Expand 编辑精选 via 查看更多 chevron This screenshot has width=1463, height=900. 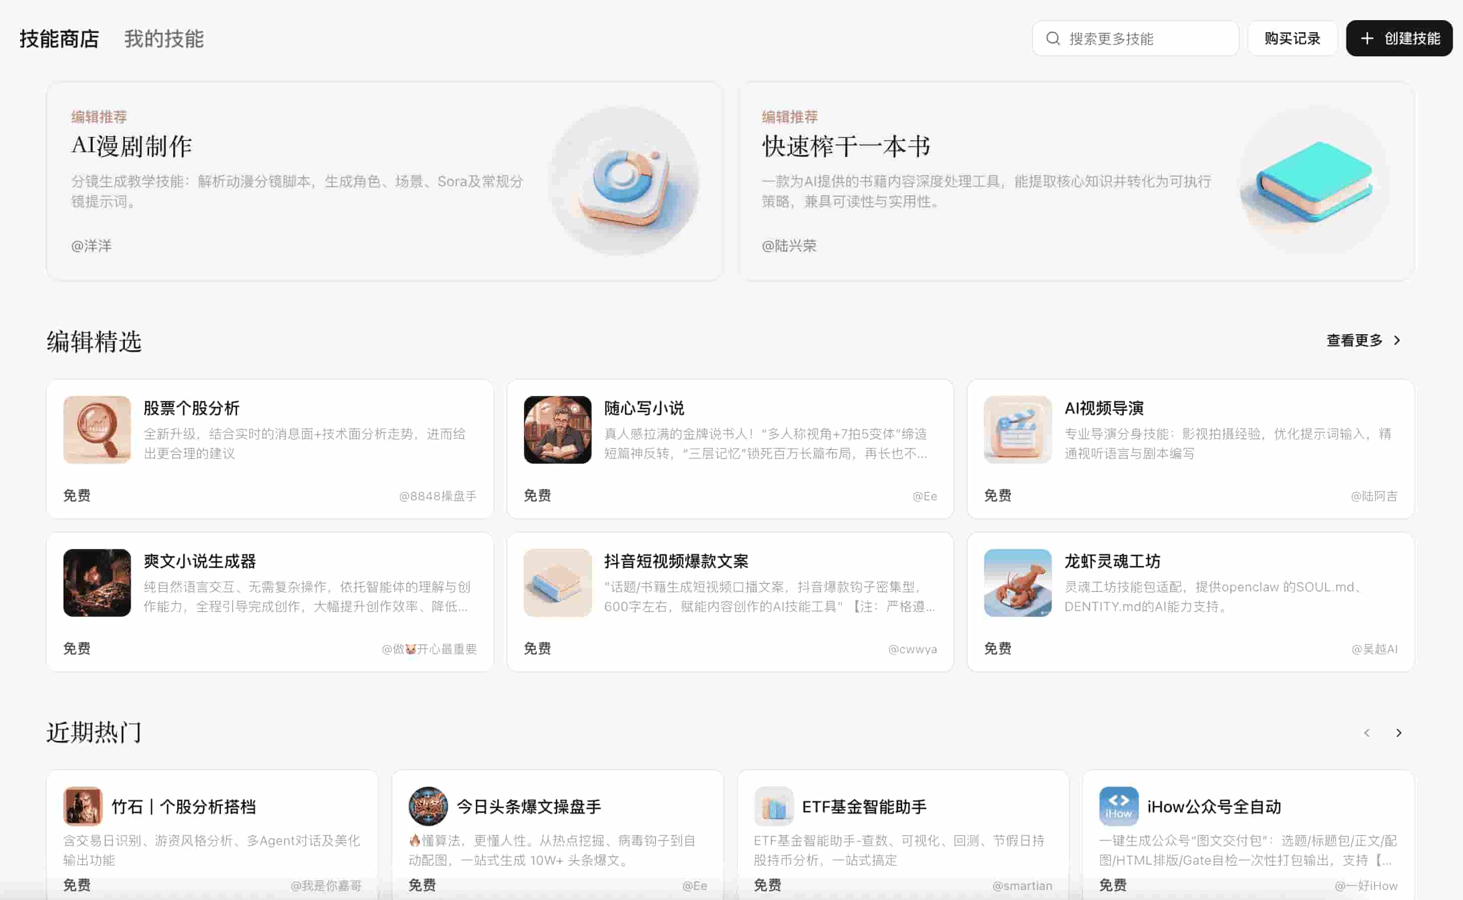pos(1397,340)
